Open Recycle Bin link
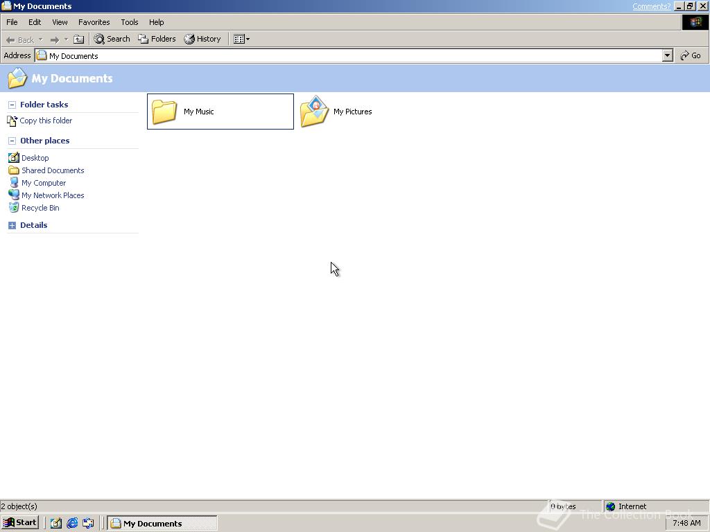710x532 pixels. pos(40,208)
